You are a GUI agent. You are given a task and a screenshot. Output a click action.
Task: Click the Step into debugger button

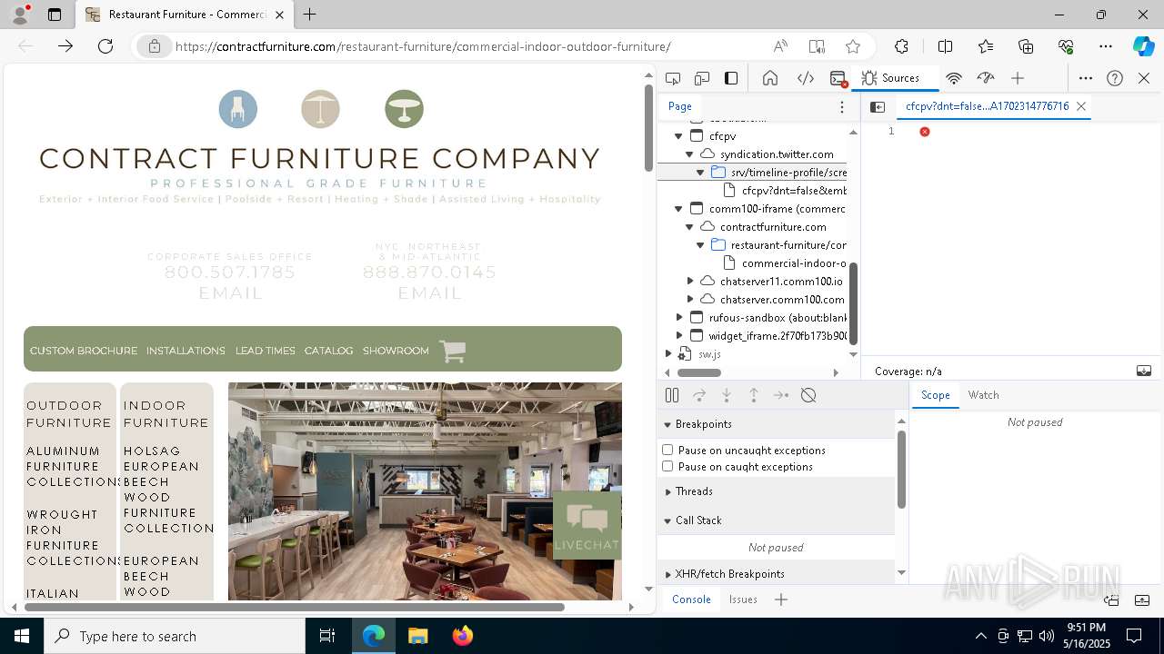point(727,395)
